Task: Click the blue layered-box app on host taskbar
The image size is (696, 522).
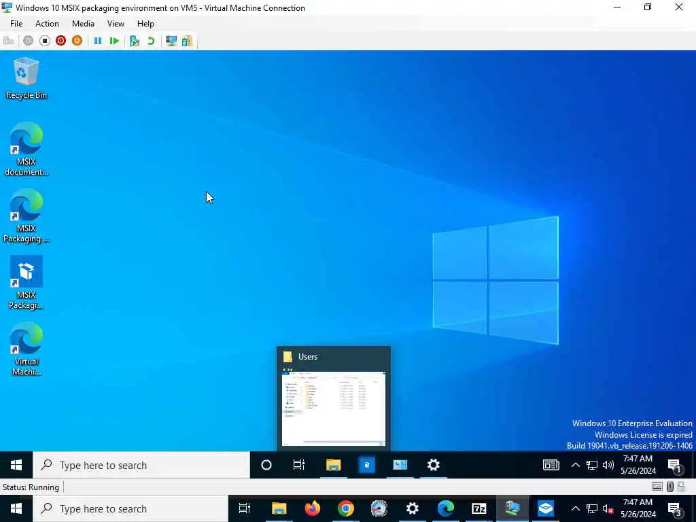Action: click(546, 508)
